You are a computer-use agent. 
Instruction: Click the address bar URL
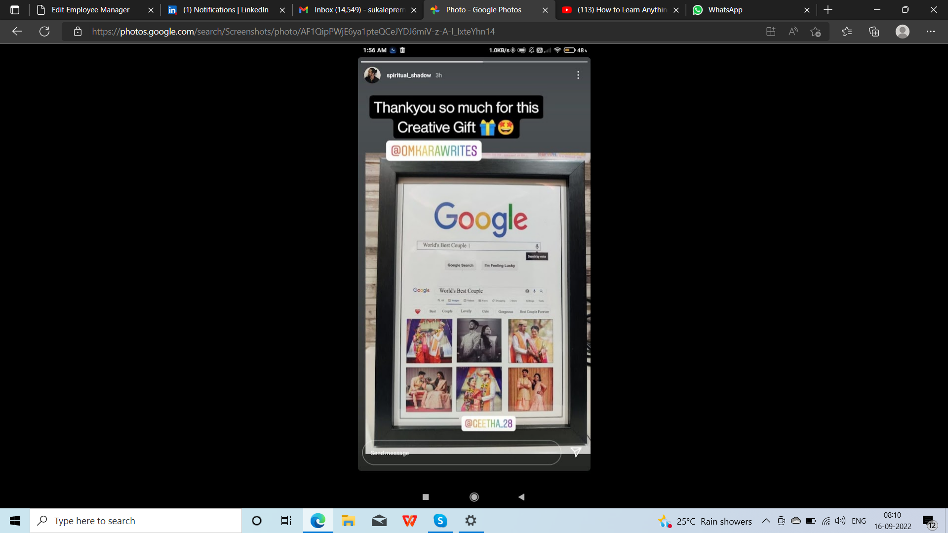(293, 32)
